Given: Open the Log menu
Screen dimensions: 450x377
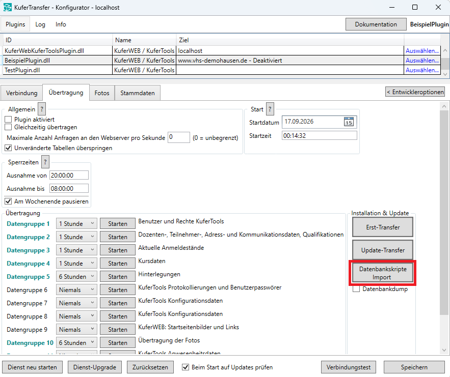Looking at the screenshot, I should click(x=40, y=24).
